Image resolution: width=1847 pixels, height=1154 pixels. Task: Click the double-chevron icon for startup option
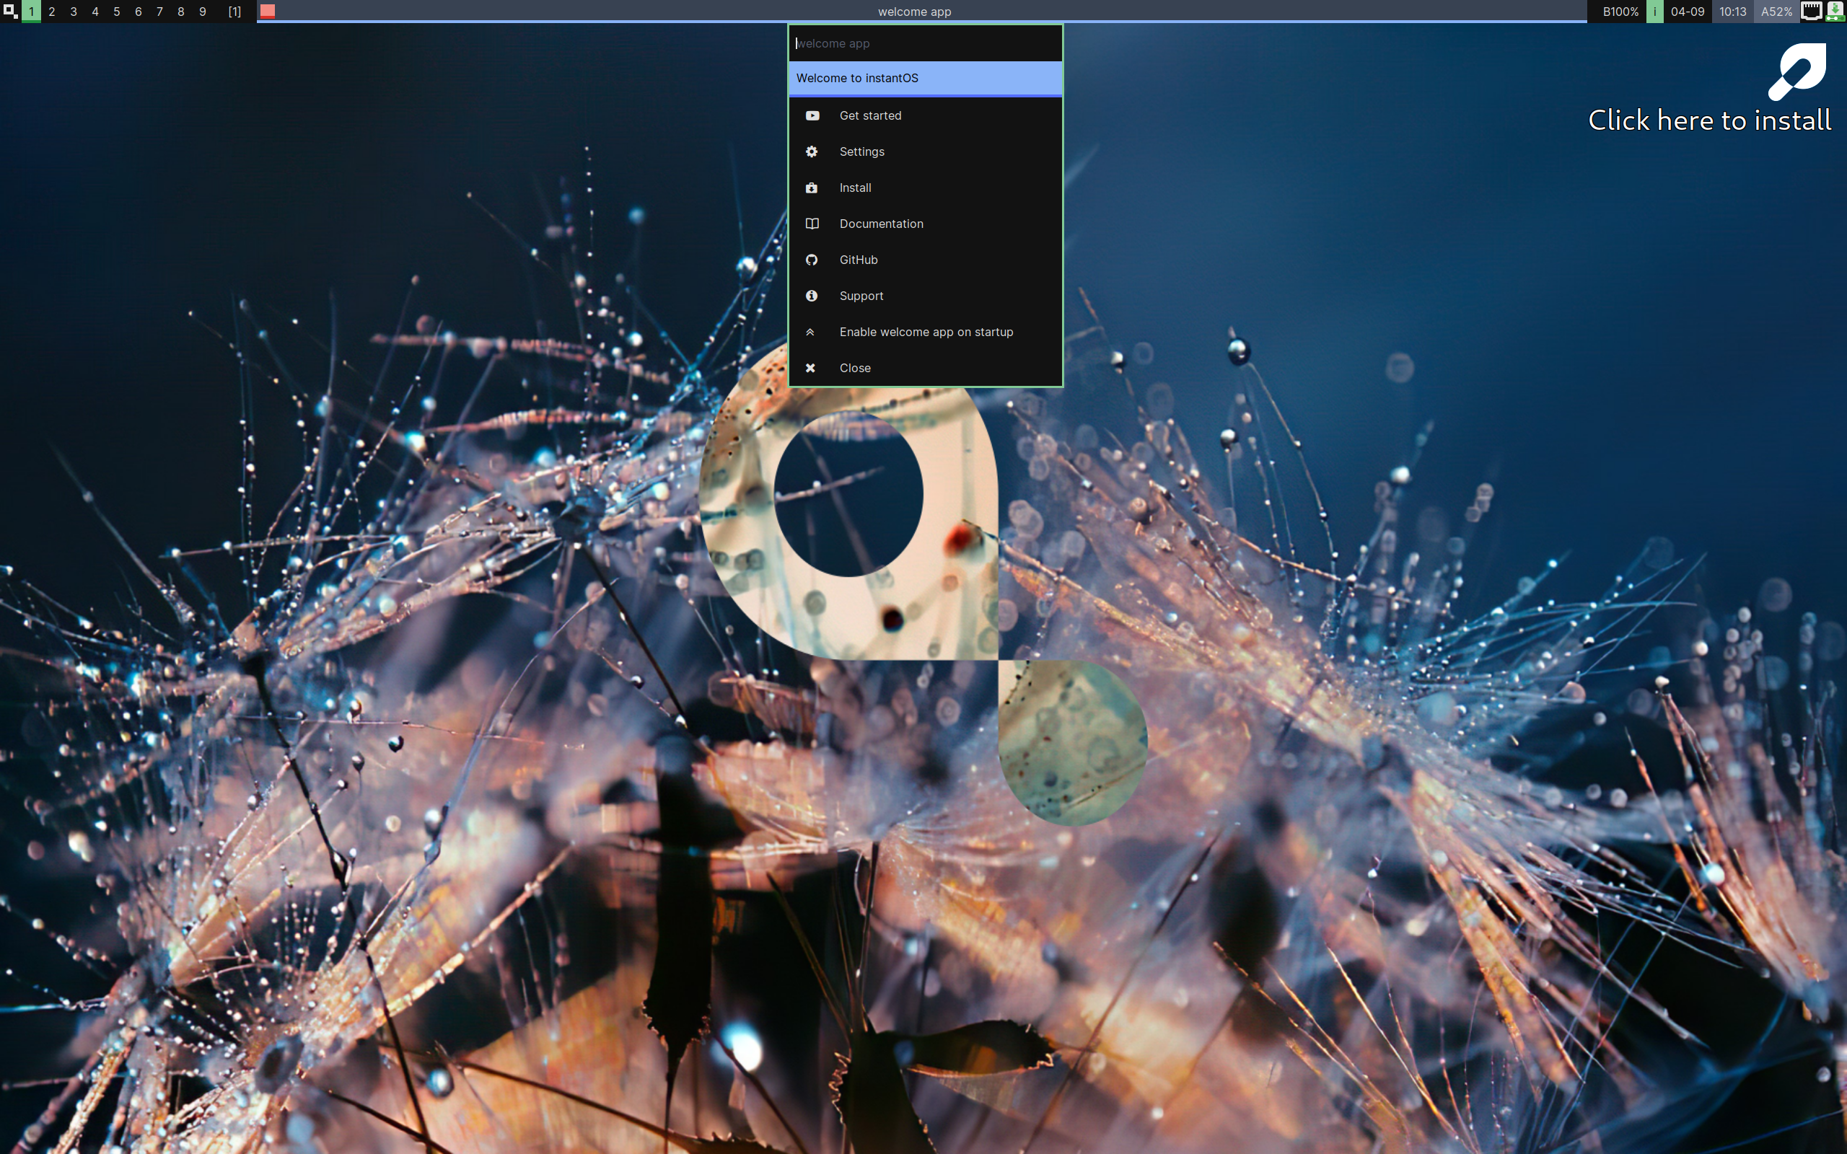[810, 332]
